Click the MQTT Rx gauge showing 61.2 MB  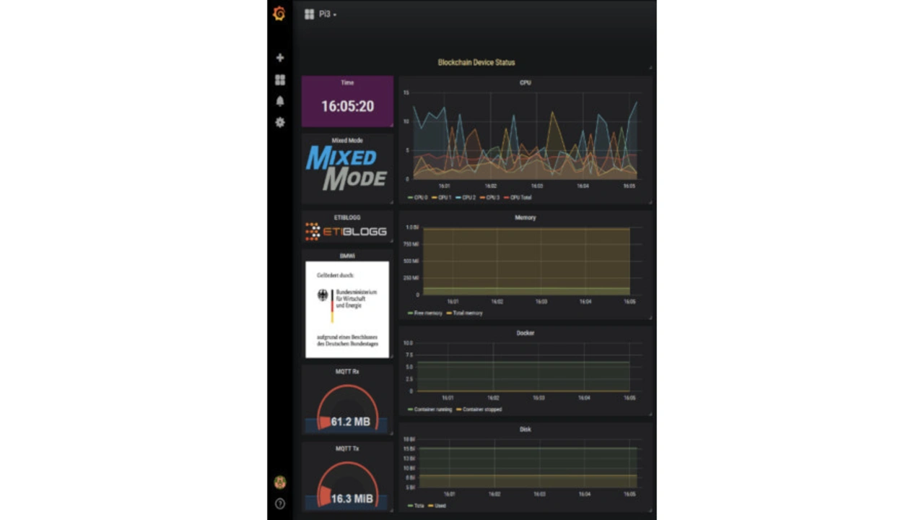[x=347, y=408]
